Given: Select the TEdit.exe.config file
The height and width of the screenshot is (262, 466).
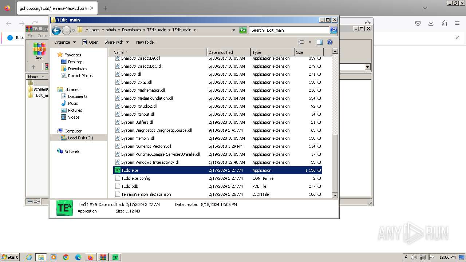Looking at the screenshot, I should [x=218, y=178].
